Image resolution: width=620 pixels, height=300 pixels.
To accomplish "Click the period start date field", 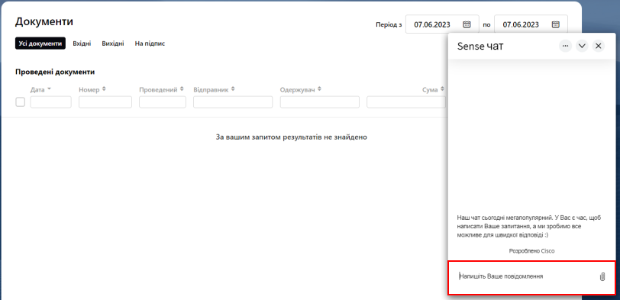I will point(442,24).
